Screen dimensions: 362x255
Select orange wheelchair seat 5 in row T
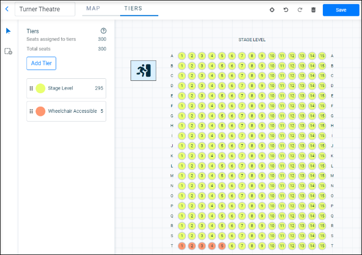[222, 246]
